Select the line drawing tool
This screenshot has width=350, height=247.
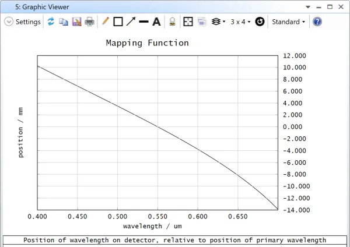coord(143,22)
